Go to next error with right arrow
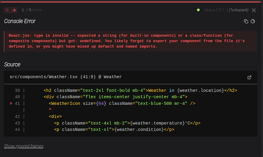Screen dimensions: 263x157 point(14,10)
